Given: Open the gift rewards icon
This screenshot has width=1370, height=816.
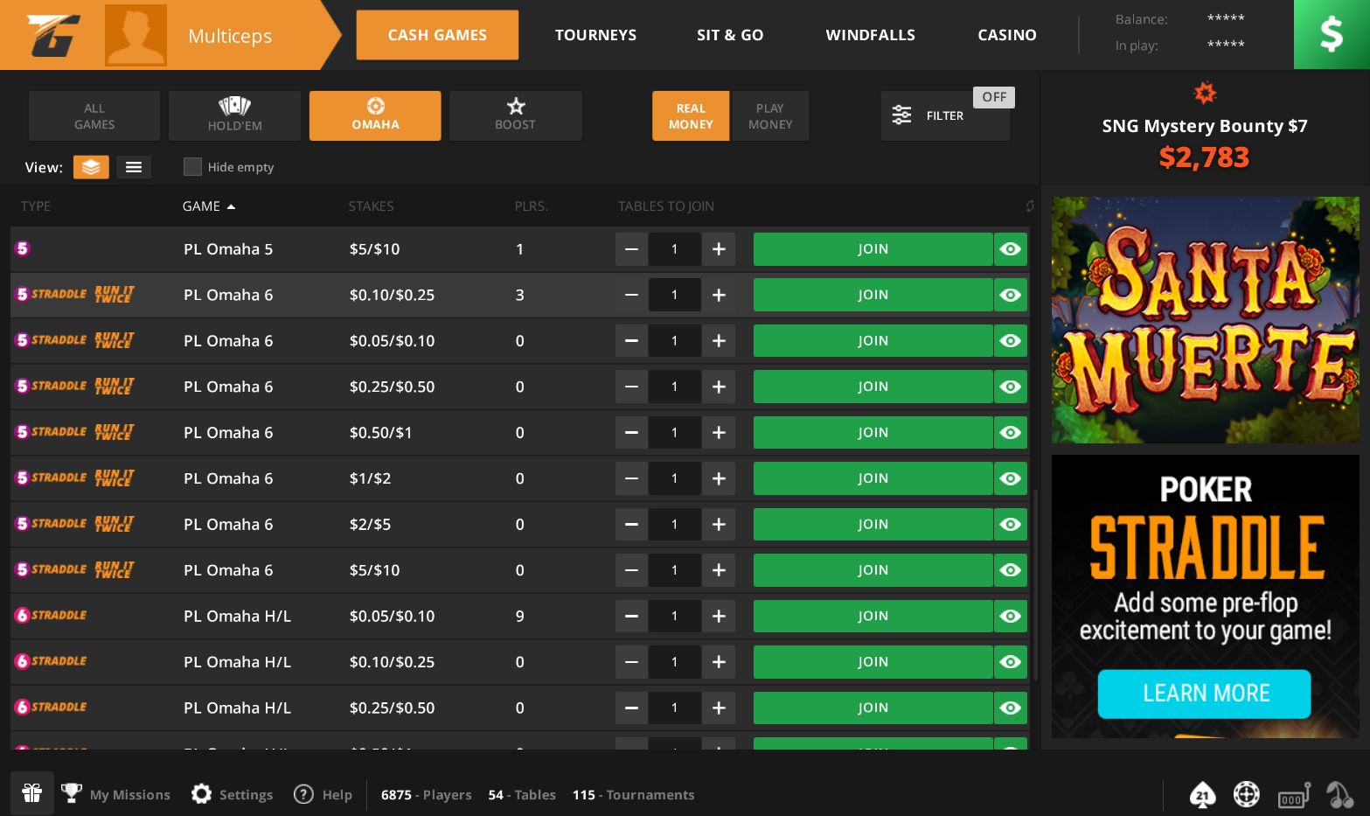Looking at the screenshot, I should [32, 793].
